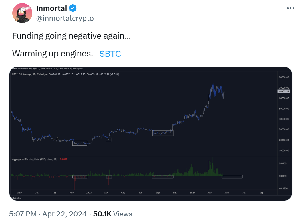
Task: Click the $BTC cashtag link
Action: (110, 54)
